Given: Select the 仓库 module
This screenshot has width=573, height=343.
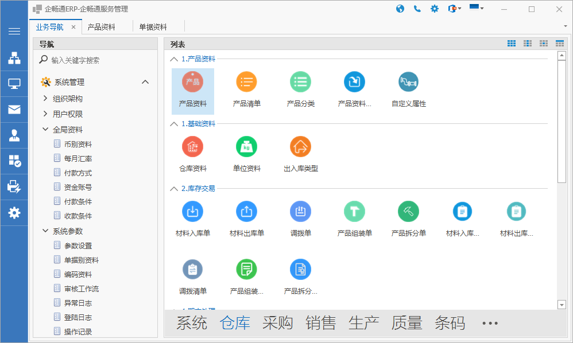Looking at the screenshot, I should pyautogui.click(x=235, y=323).
